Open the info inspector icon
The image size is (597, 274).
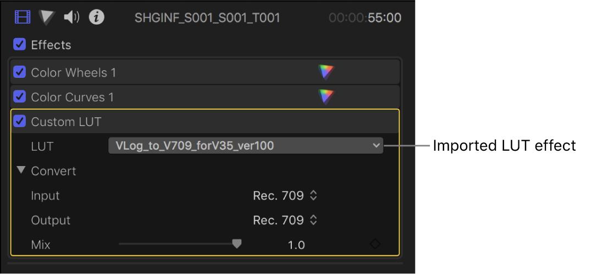click(x=97, y=18)
